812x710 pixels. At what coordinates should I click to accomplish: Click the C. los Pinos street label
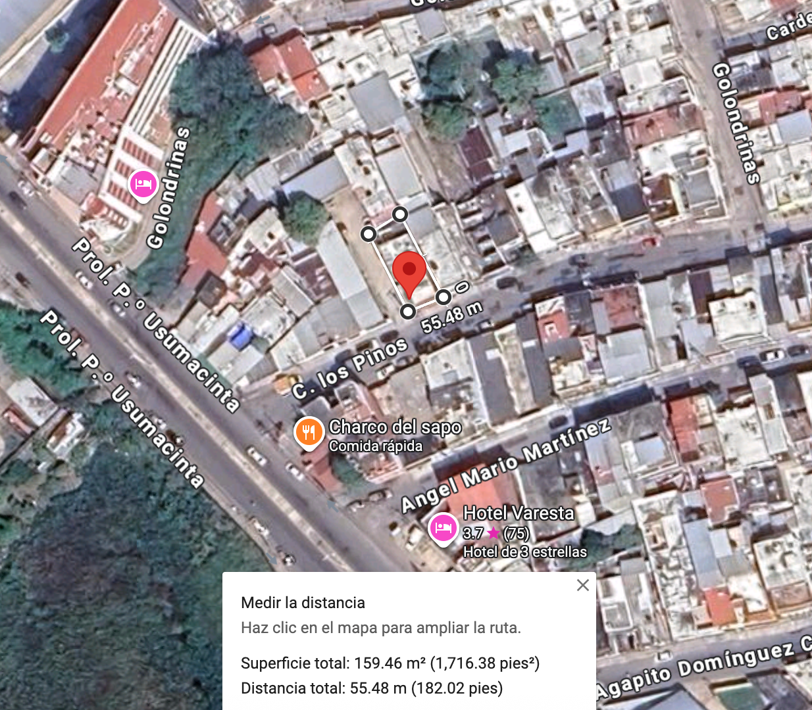pos(351,369)
